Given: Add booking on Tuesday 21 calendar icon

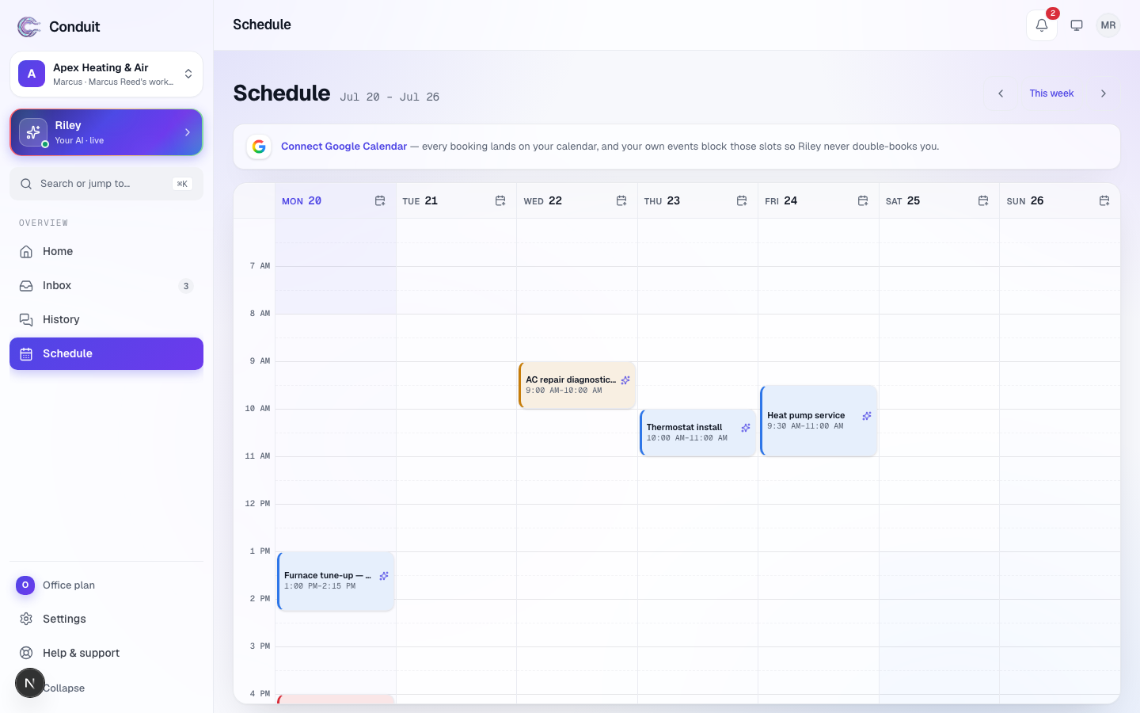Looking at the screenshot, I should pos(500,201).
